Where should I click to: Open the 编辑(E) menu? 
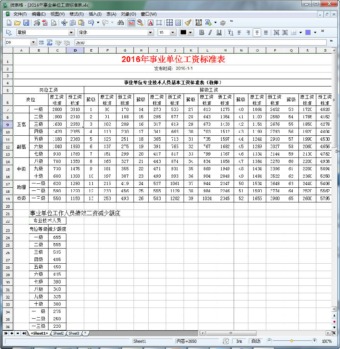click(38, 14)
